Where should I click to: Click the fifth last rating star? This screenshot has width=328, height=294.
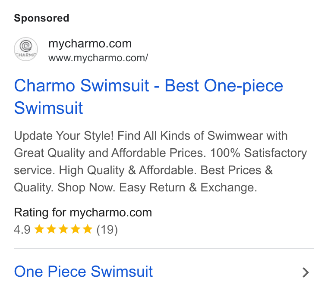88,229
